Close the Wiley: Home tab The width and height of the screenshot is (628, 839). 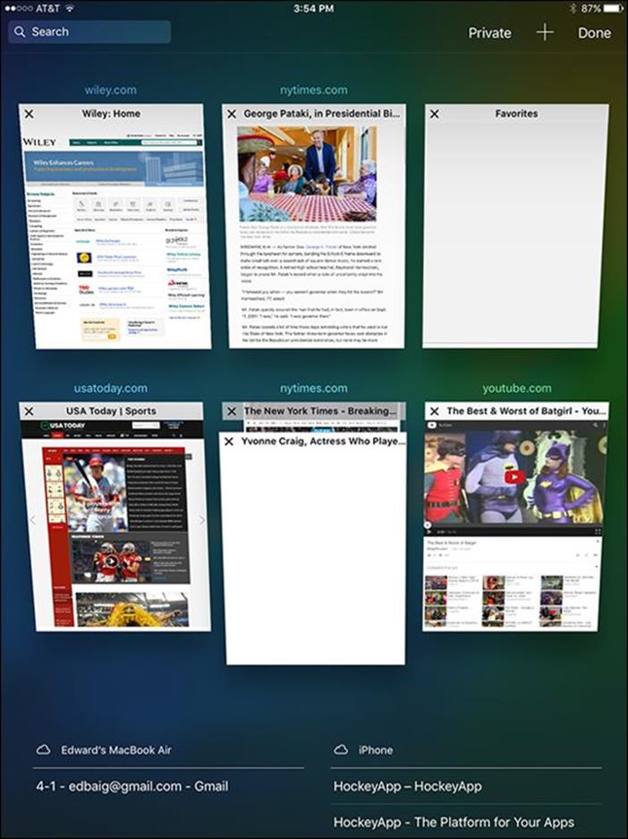tap(30, 114)
